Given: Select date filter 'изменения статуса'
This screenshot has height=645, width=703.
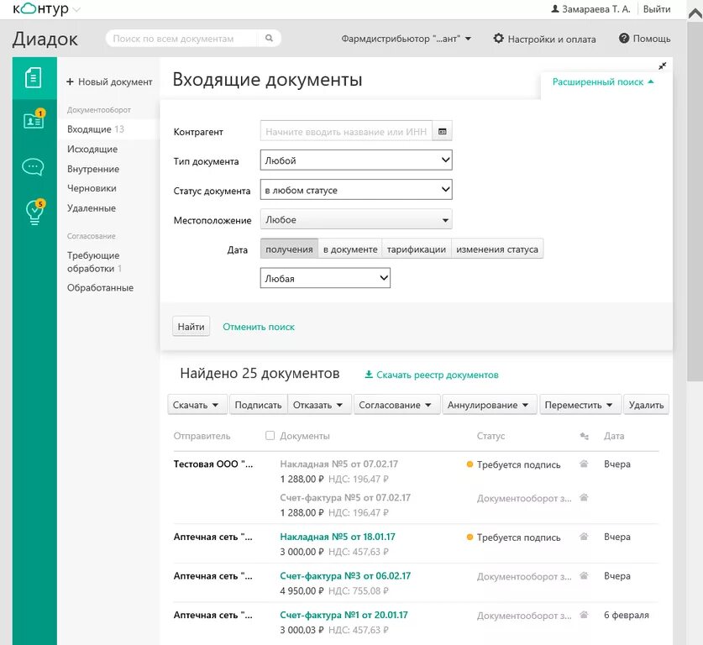Looking at the screenshot, I should pos(497,249).
